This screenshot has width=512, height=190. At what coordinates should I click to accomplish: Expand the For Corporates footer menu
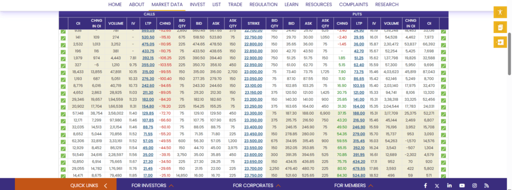click(x=256, y=186)
